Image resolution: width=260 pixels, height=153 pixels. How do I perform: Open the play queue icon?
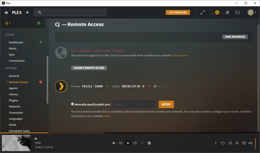(244, 143)
